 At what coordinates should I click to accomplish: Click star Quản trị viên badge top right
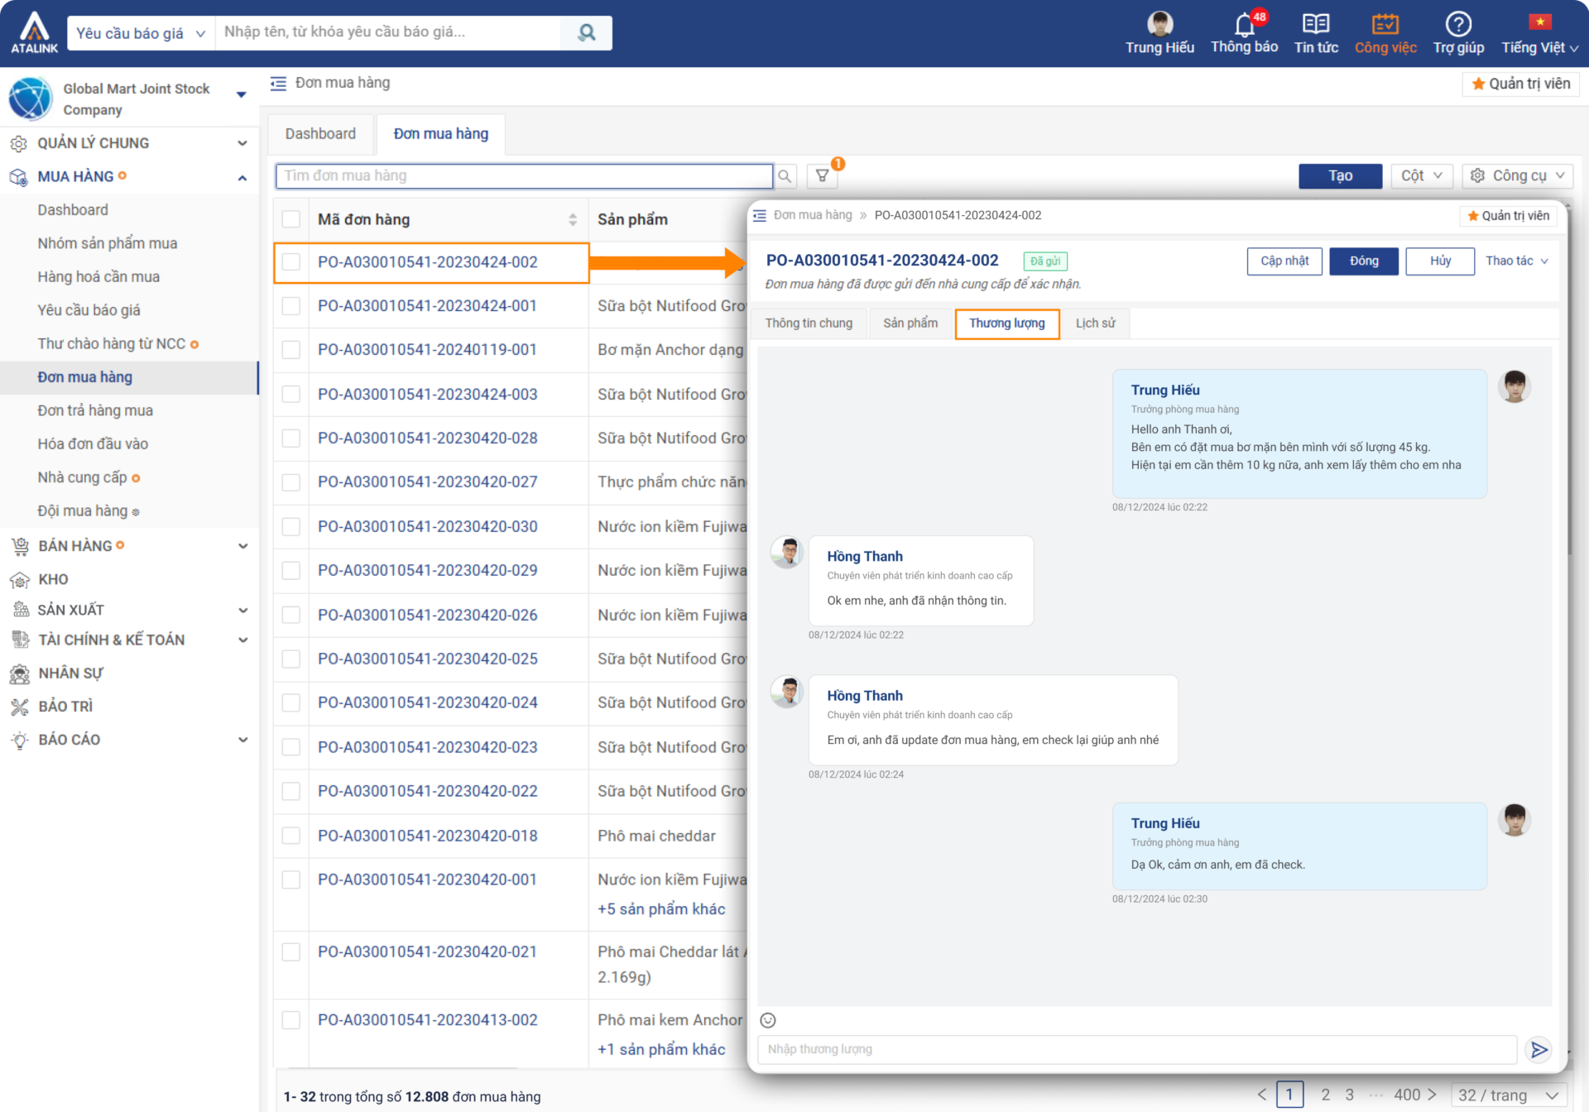pos(1521,84)
